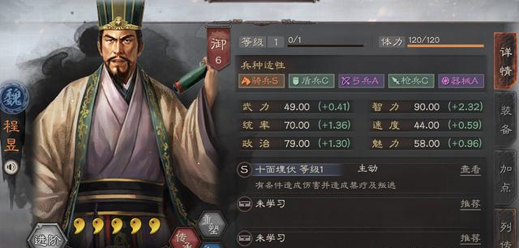
Task: Mute the general's voice speaker icon
Action: pos(11,167)
